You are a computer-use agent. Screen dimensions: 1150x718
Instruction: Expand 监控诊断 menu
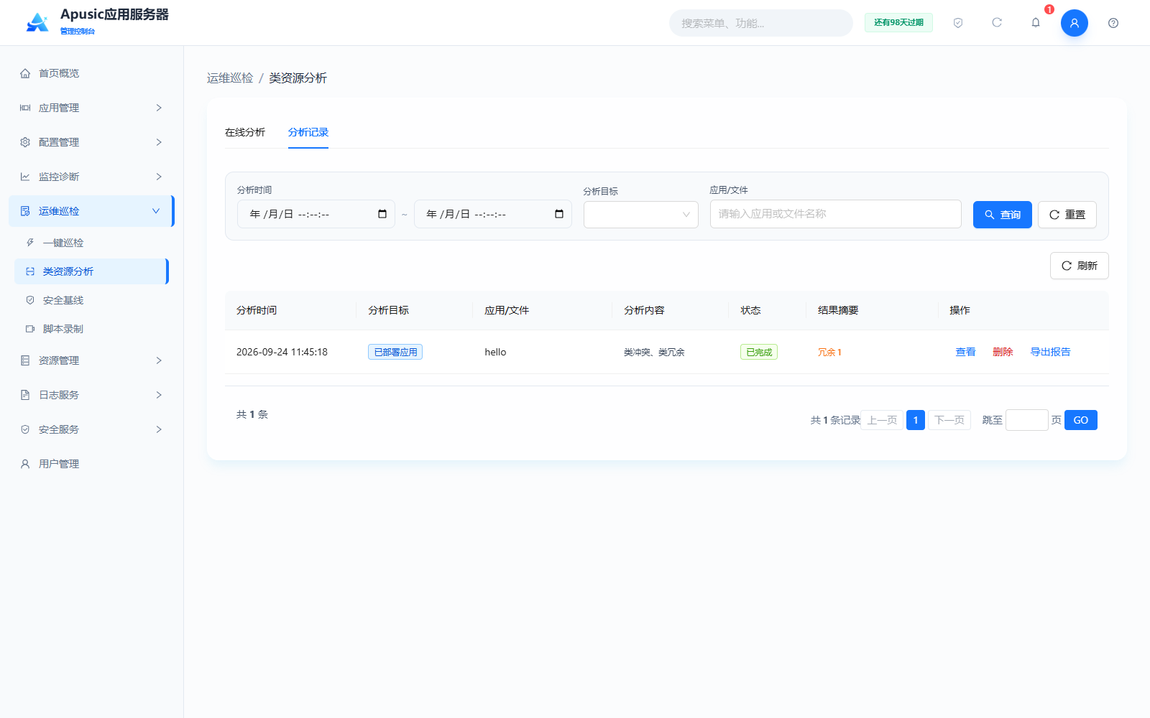(91, 177)
